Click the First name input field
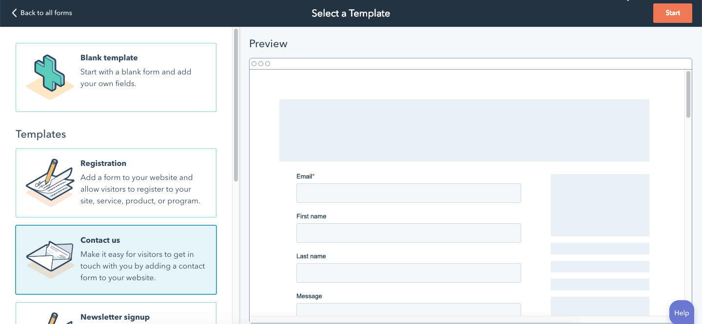Screen dimensions: 702x324 coord(409,233)
